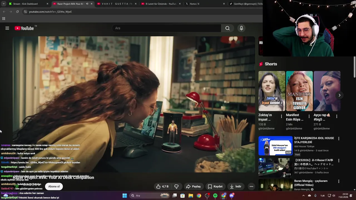This screenshot has height=200, width=356.
Task: Subscribe using the Abone ol button
Action: coord(54,186)
